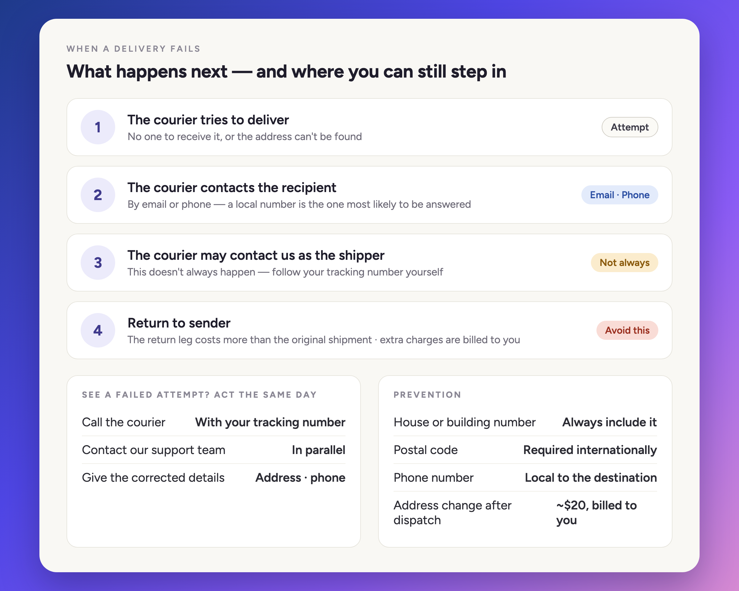The width and height of the screenshot is (739, 591).
Task: Click "Local to the destination" phone value
Action: pos(591,478)
